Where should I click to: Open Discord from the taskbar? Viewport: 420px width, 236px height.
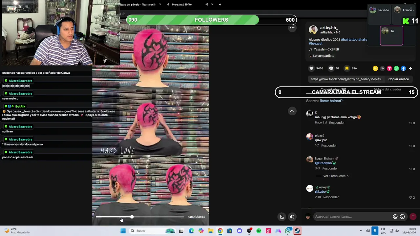pyautogui.click(x=239, y=231)
